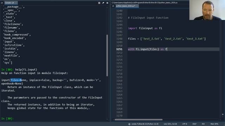Click 'test_2.txt' in the files list
Screen dimensions: 225x126
[173, 39]
